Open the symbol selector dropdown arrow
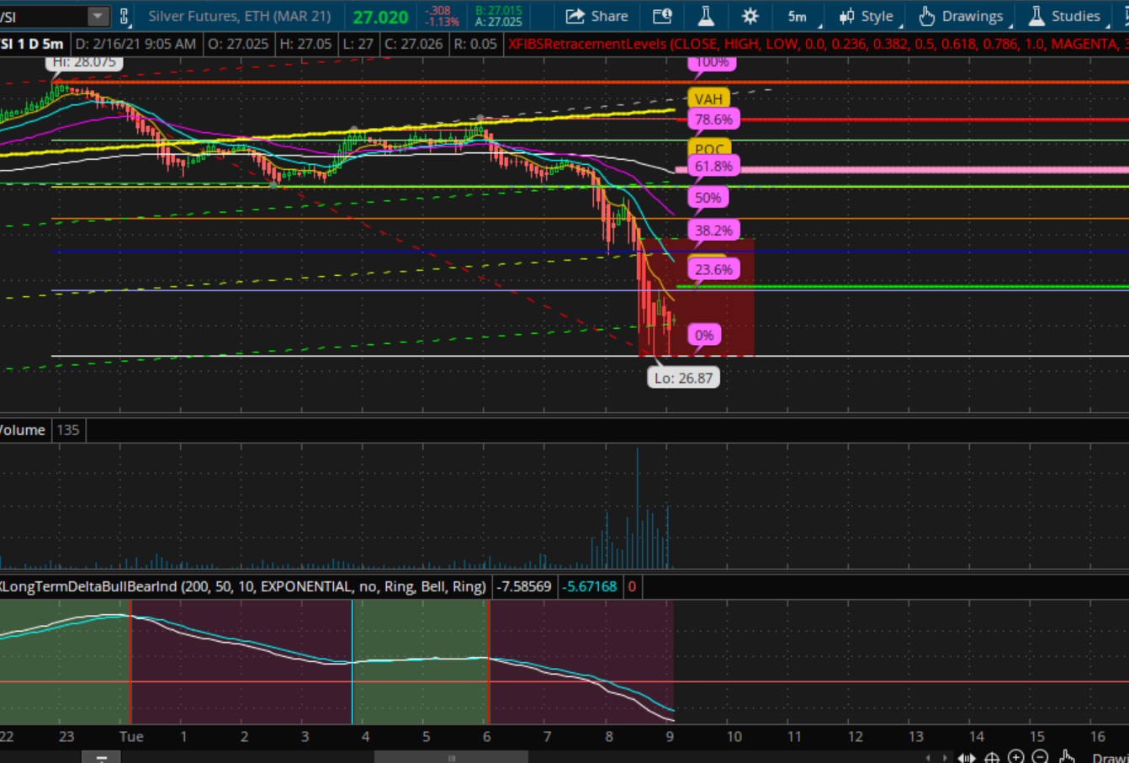1129x763 pixels. (x=98, y=16)
